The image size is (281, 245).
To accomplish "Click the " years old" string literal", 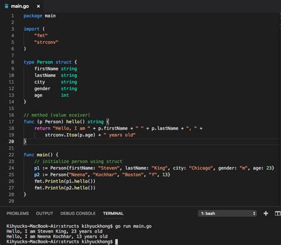I will click(x=120, y=135).
